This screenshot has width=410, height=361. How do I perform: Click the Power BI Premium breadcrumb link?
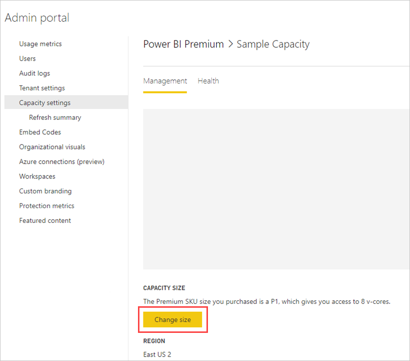pos(183,44)
